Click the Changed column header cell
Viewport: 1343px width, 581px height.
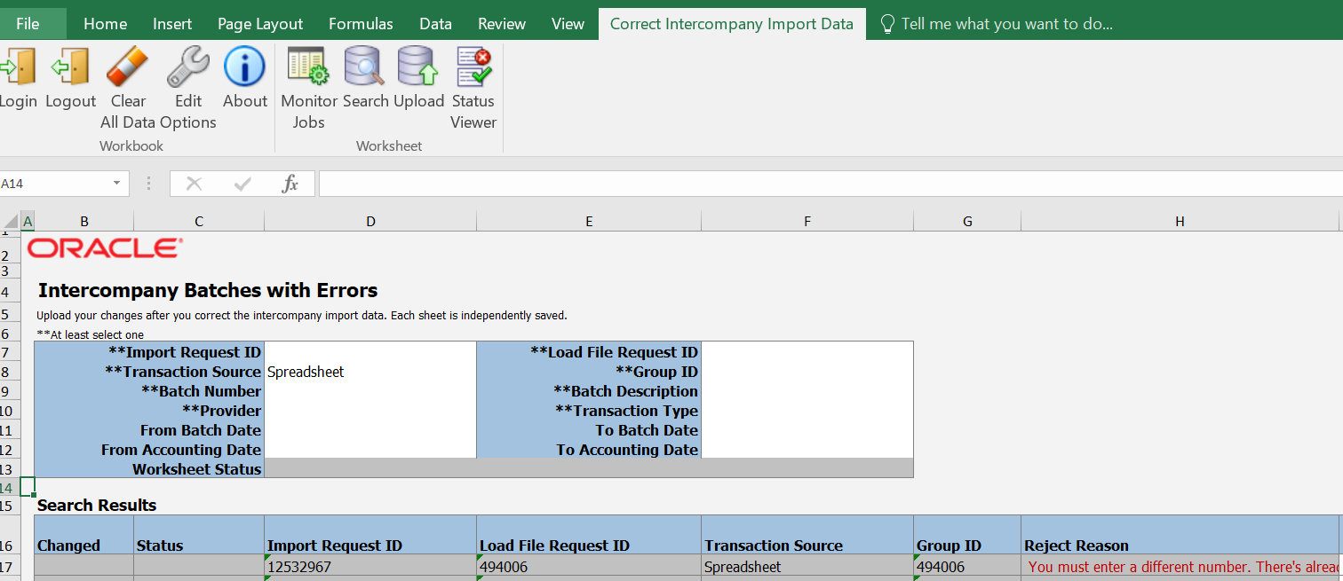[84, 535]
